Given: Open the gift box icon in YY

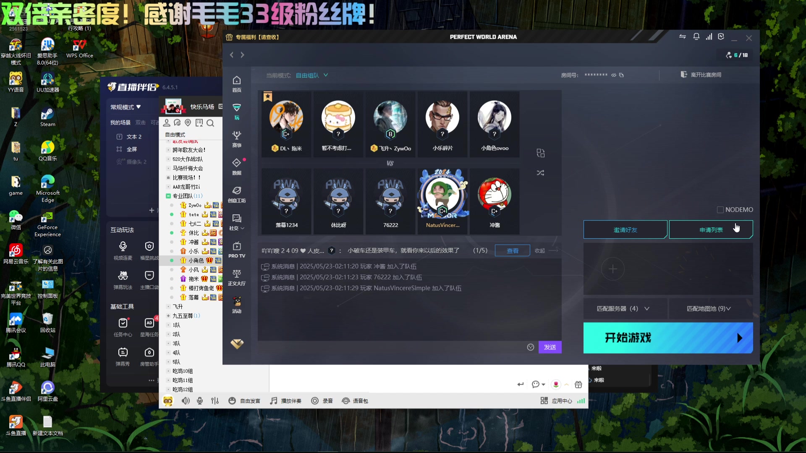Looking at the screenshot, I should click(578, 385).
